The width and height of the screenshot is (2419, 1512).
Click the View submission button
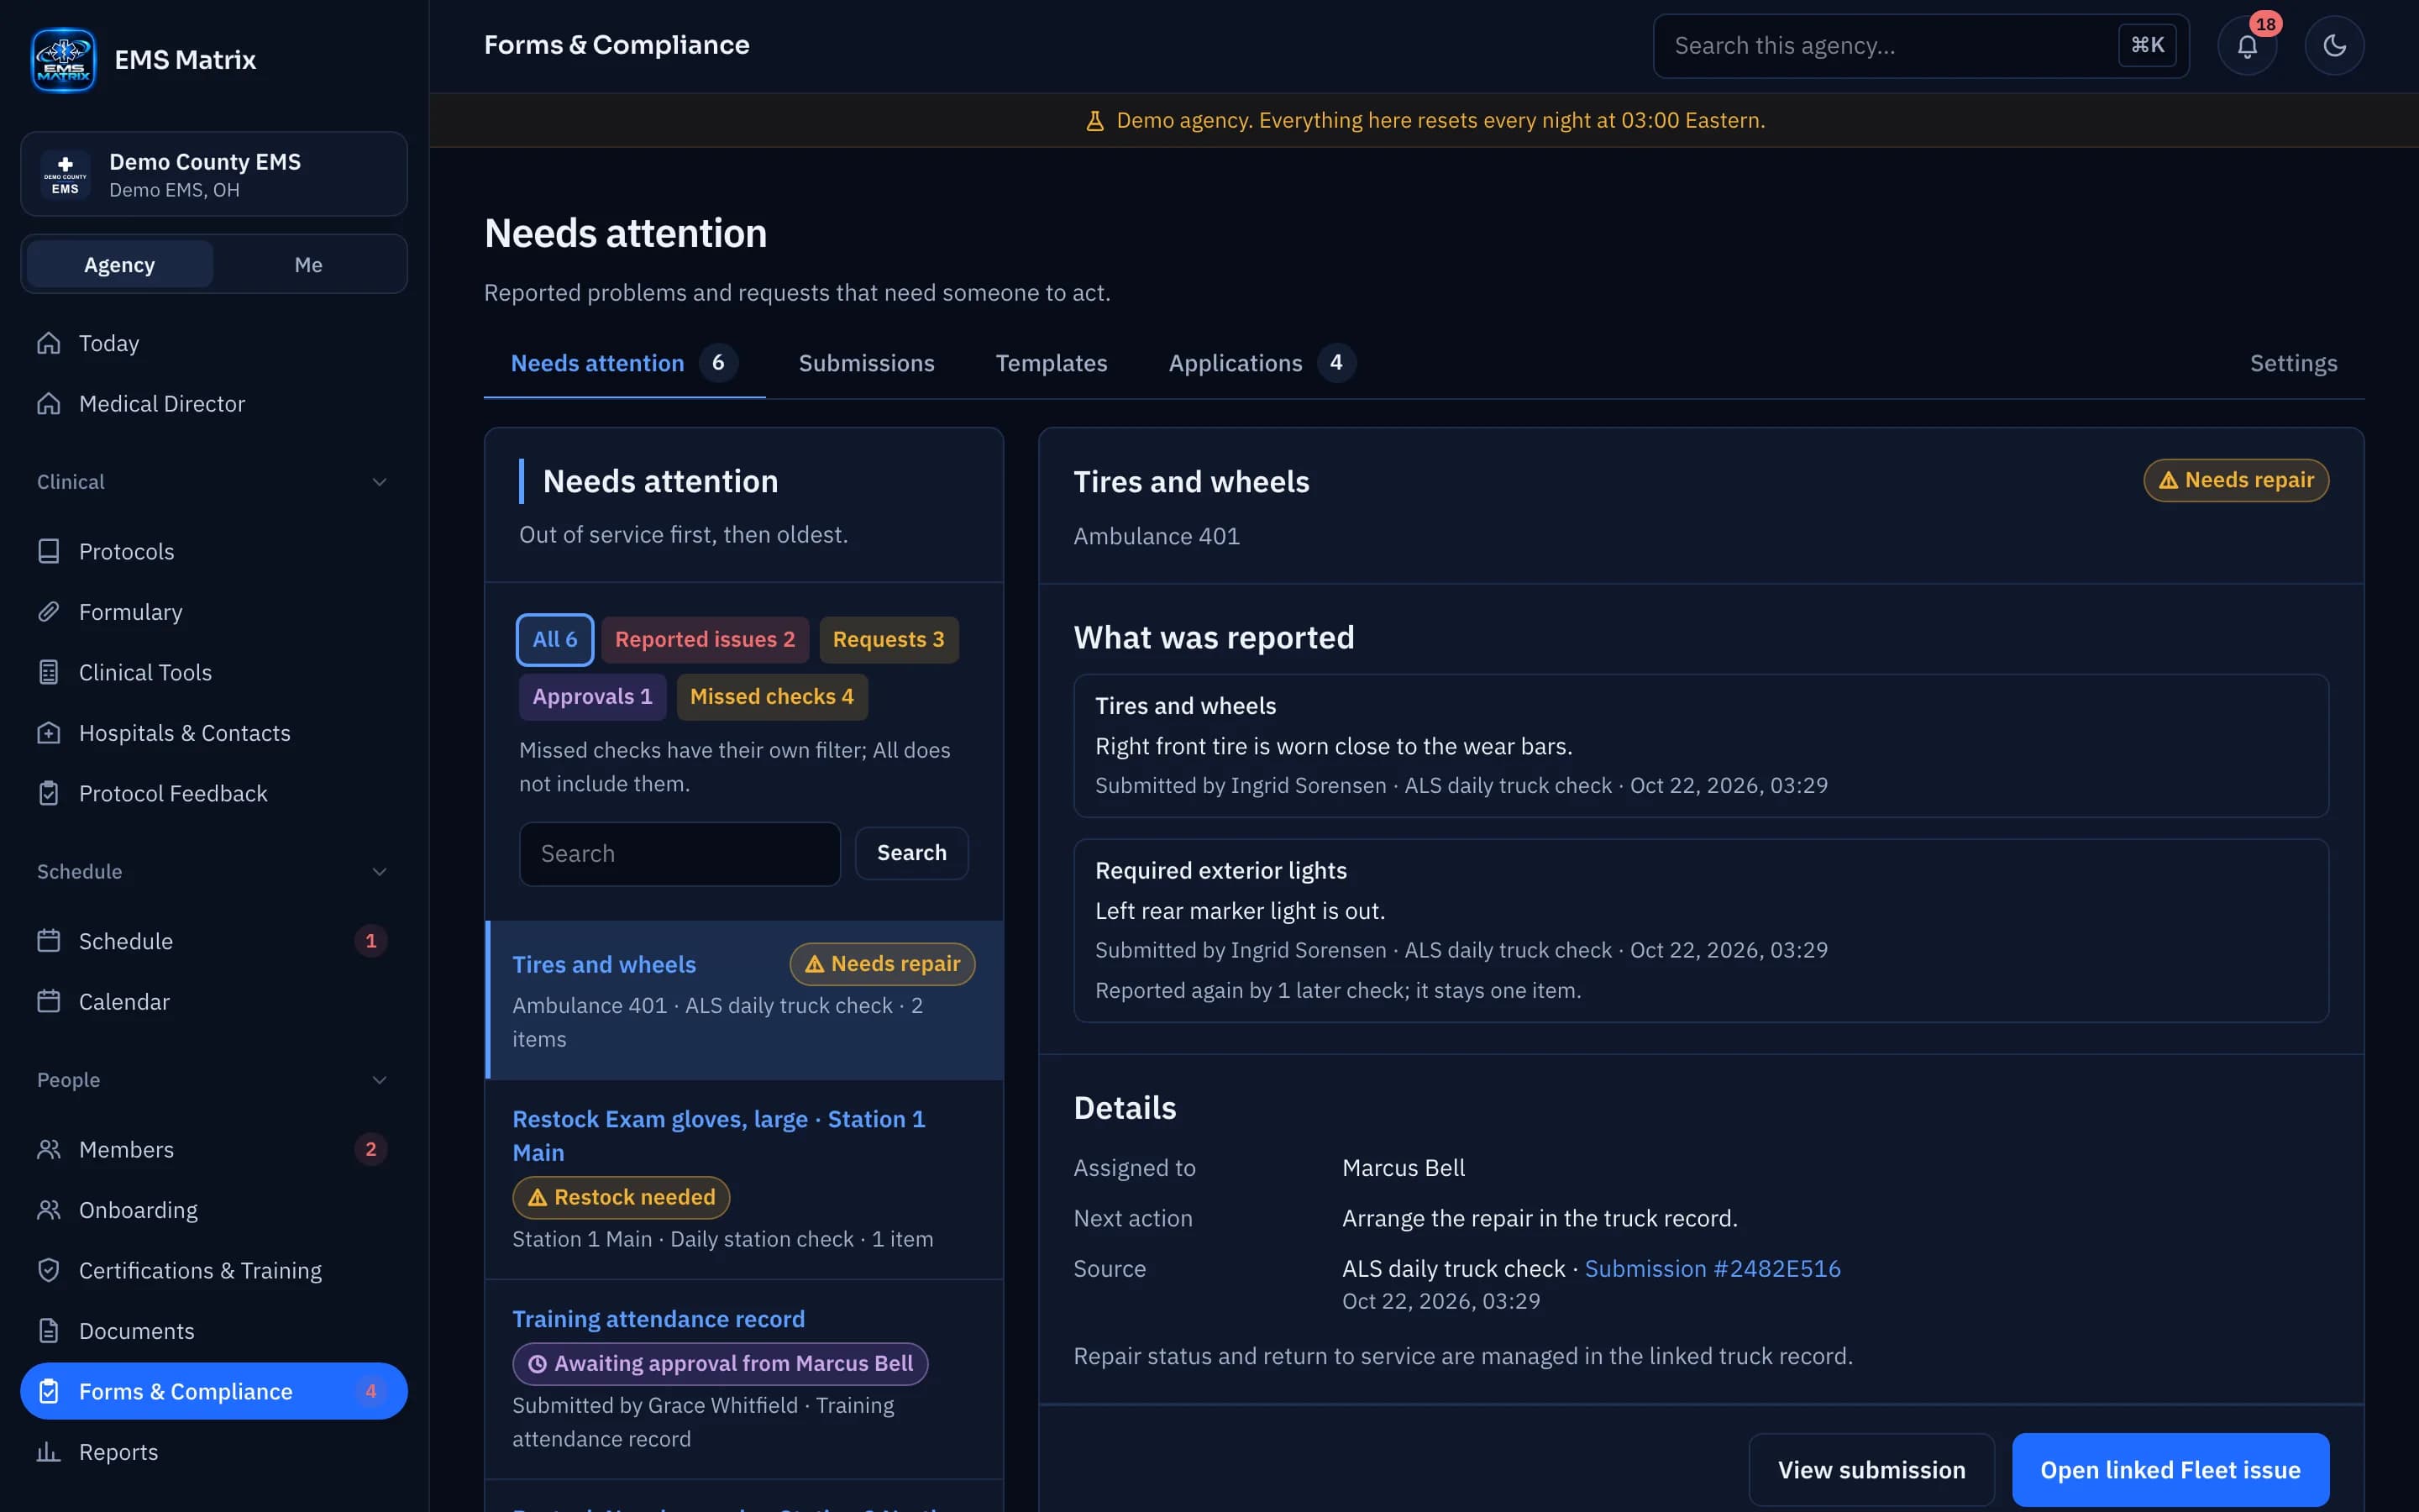tap(1871, 1470)
